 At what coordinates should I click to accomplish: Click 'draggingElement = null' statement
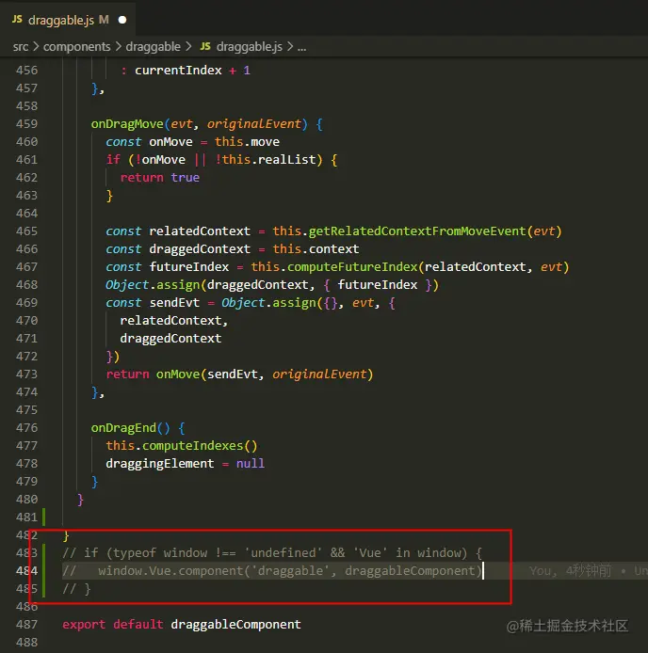185,464
